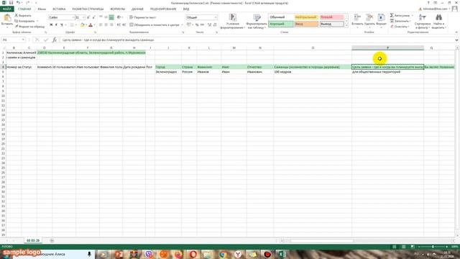Apply the Плохой cell style
The image size is (460, 259).
[x=332, y=17]
